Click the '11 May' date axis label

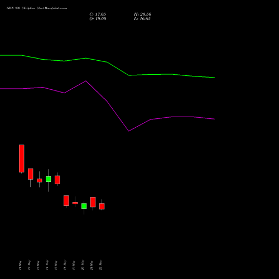click(x=20, y=265)
